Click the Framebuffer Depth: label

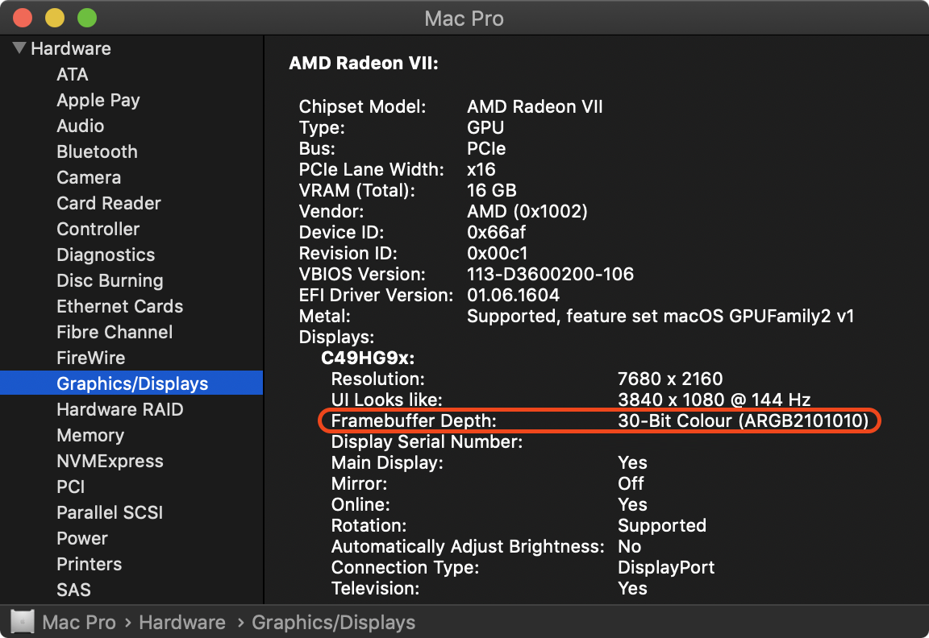click(x=415, y=420)
